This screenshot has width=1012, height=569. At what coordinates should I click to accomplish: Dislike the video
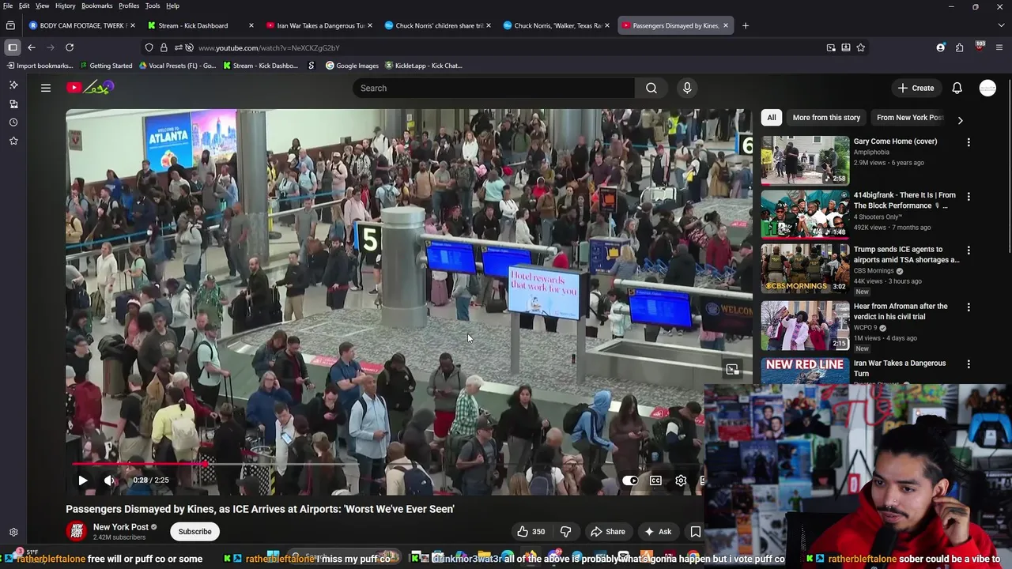click(x=565, y=532)
